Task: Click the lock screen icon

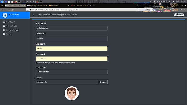Action: pos(182,2)
